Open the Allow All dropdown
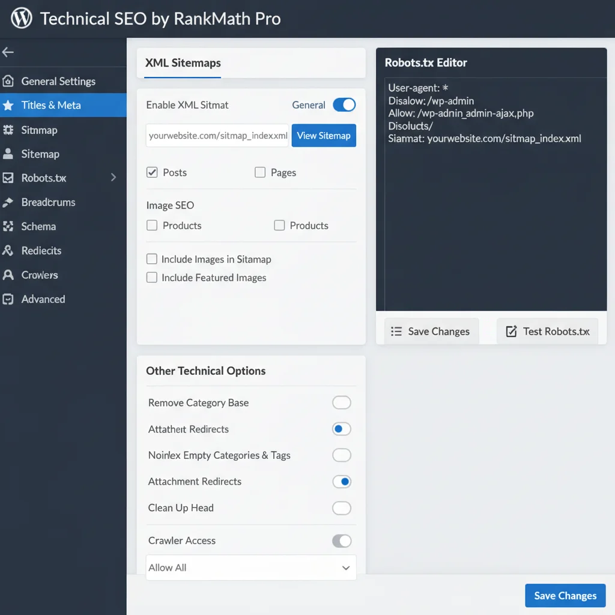This screenshot has height=615, width=615. (251, 568)
